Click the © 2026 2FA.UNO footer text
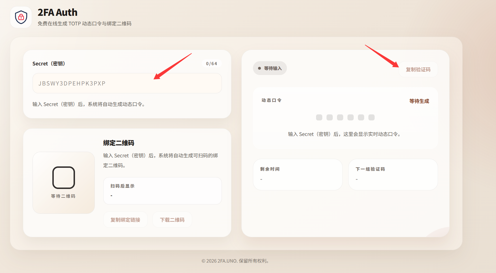The width and height of the screenshot is (496, 273). [235, 261]
